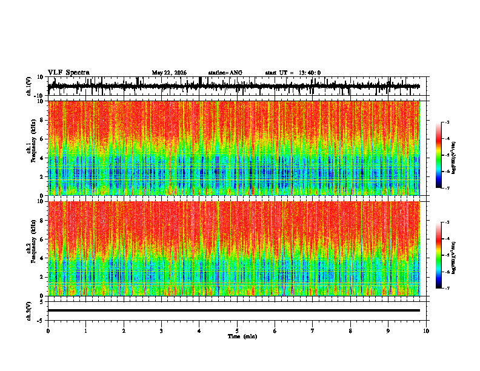Viewport: 480px width, 371px height.
Task: Click the Time (min) axis label
Action: pyautogui.click(x=242, y=336)
